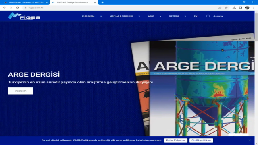
Task: Click the İnceleyin button
Action: click(21, 91)
